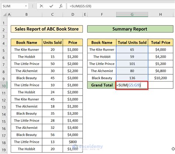Open the Name Box dropdown arrow

26,6
